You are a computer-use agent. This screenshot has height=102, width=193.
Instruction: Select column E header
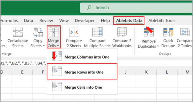pos(22,72)
